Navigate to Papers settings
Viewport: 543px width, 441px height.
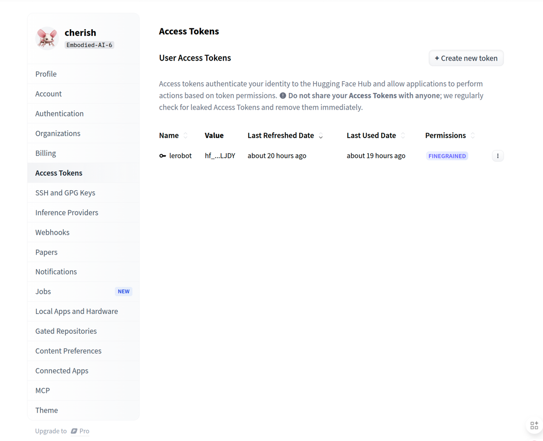pyautogui.click(x=83, y=252)
